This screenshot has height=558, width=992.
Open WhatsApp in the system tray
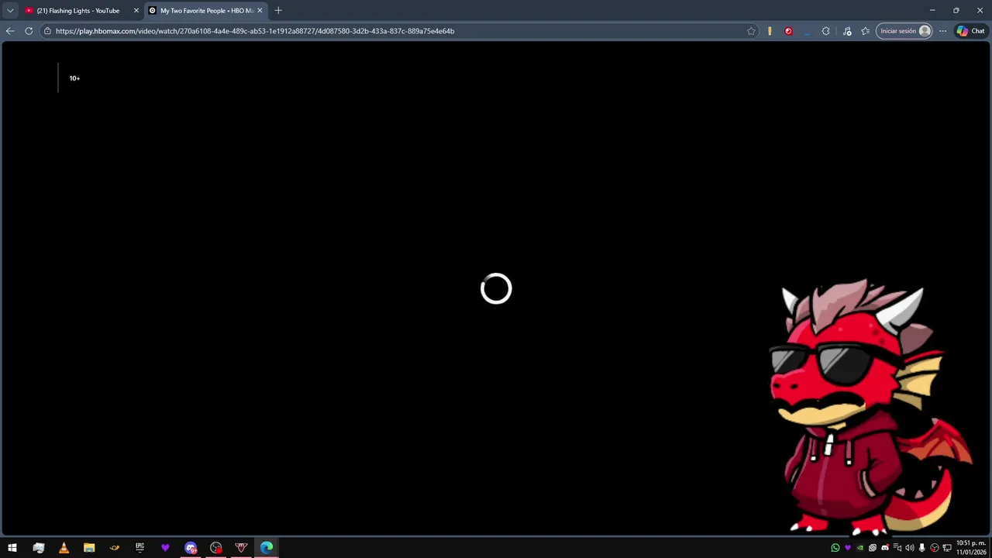pos(835,548)
